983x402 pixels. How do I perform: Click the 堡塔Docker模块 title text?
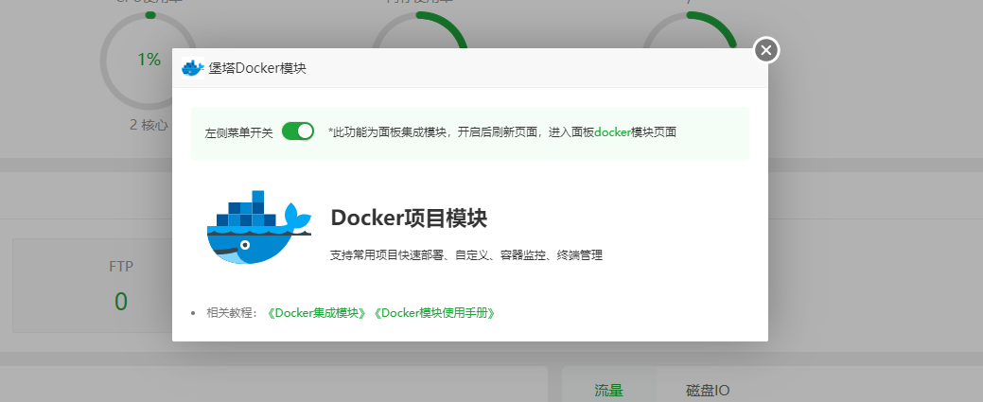pos(257,68)
